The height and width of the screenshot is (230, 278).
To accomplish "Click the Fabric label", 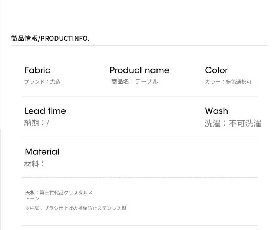I will coord(37,70).
